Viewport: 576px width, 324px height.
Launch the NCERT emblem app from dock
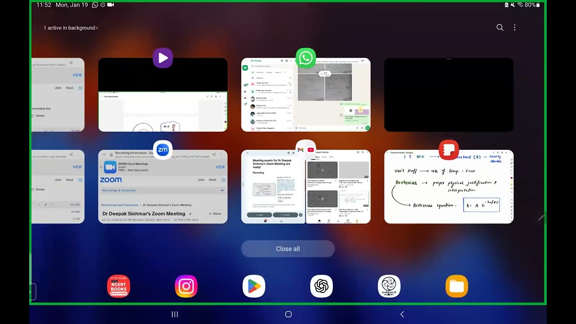(389, 286)
